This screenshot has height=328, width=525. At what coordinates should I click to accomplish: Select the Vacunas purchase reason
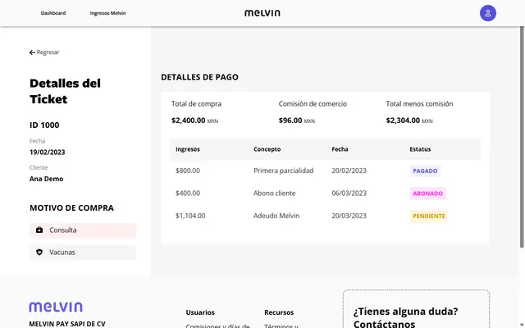(83, 253)
